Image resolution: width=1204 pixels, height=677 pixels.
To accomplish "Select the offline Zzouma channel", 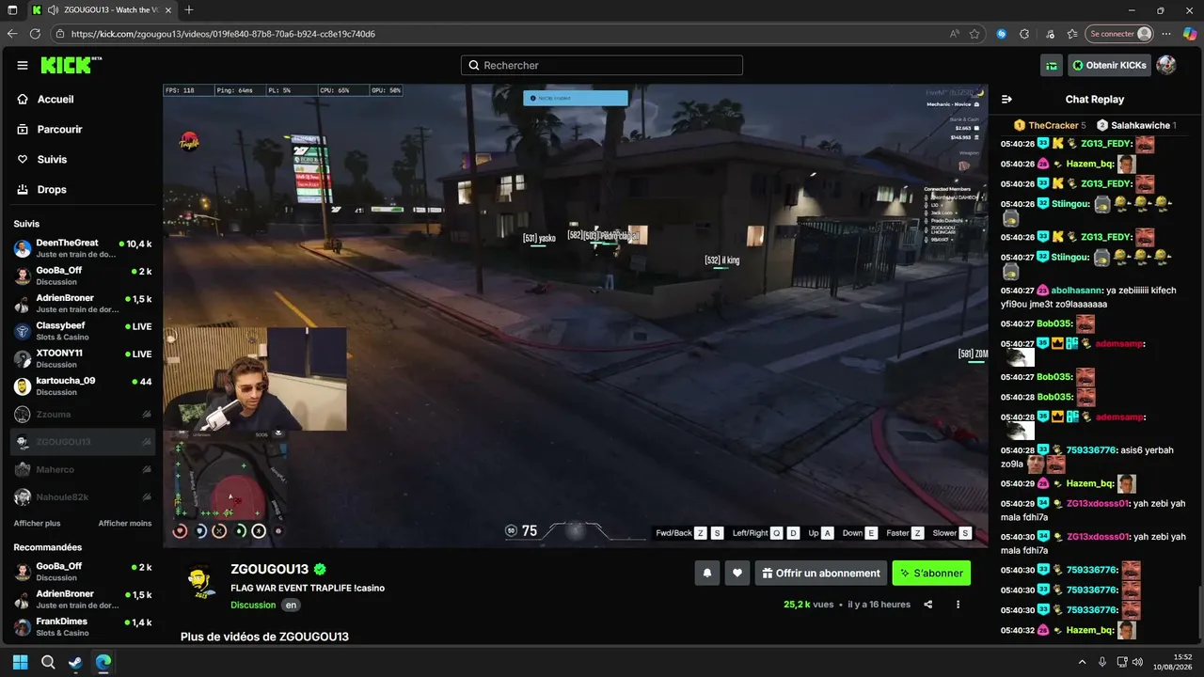I will (x=83, y=414).
